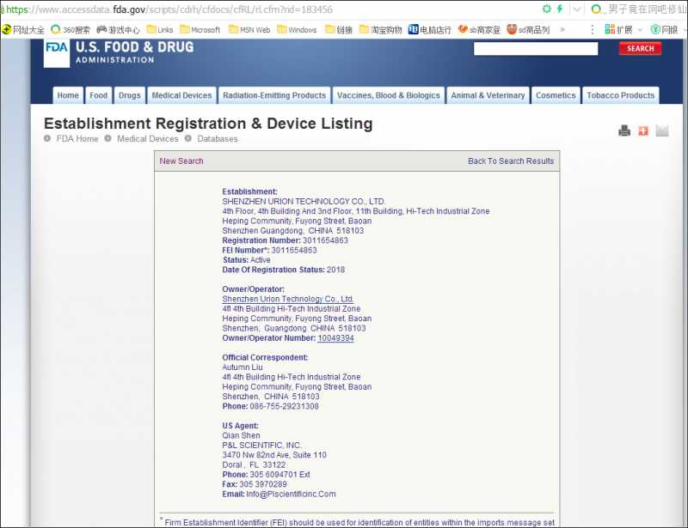Click the red plus share icon
The image size is (688, 528).
[643, 130]
